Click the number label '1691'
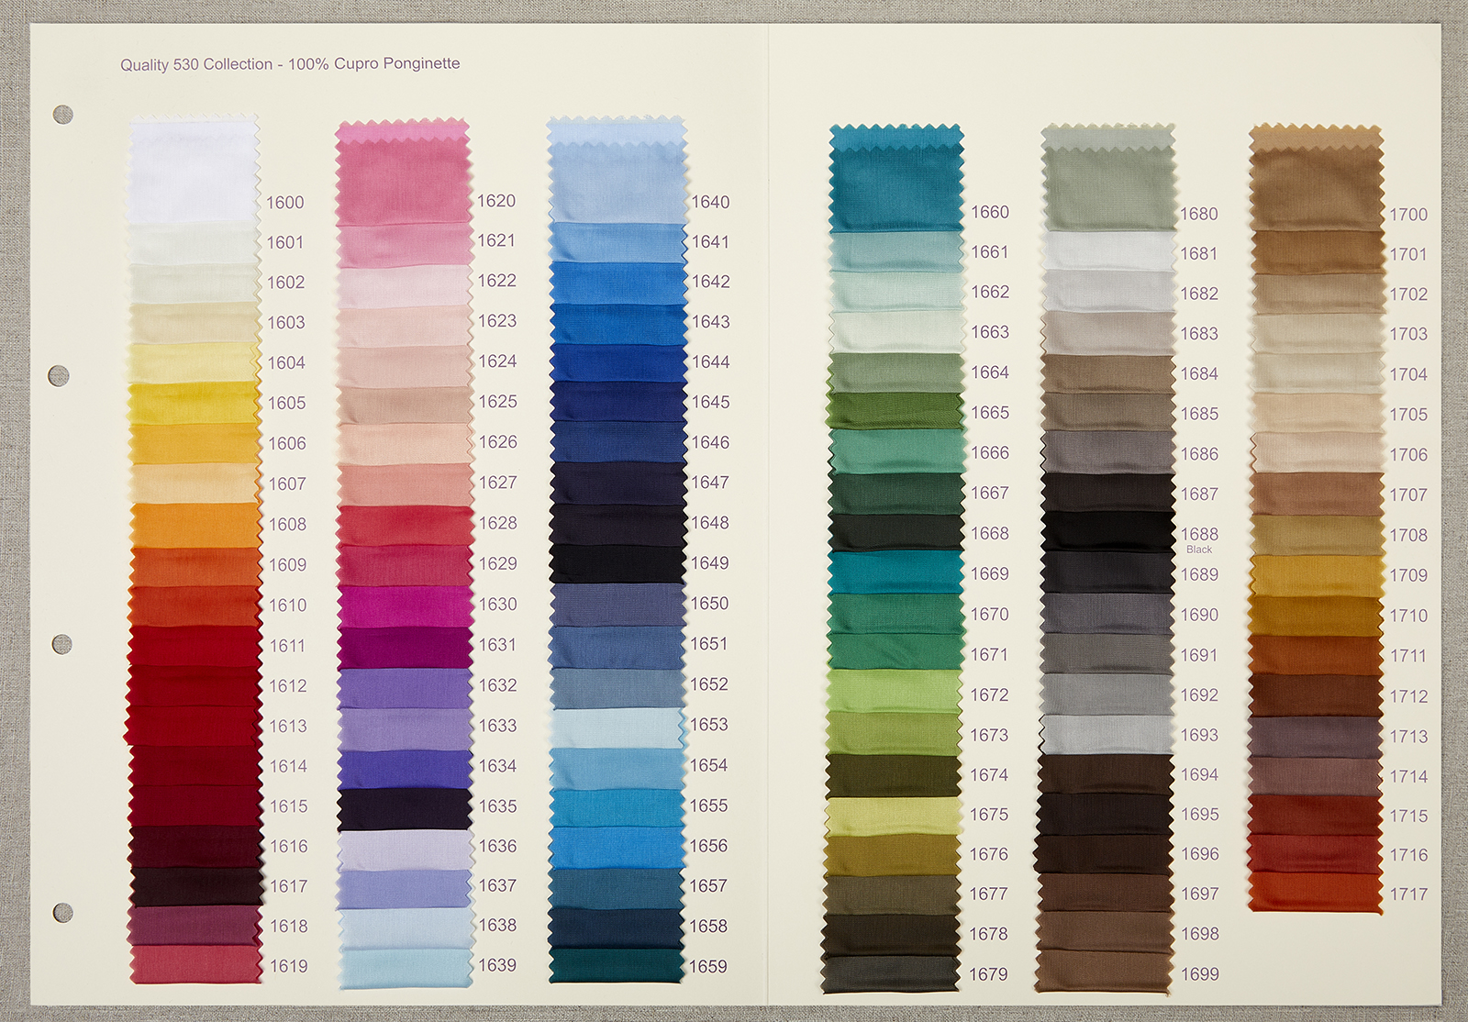The image size is (1468, 1022). (1199, 655)
